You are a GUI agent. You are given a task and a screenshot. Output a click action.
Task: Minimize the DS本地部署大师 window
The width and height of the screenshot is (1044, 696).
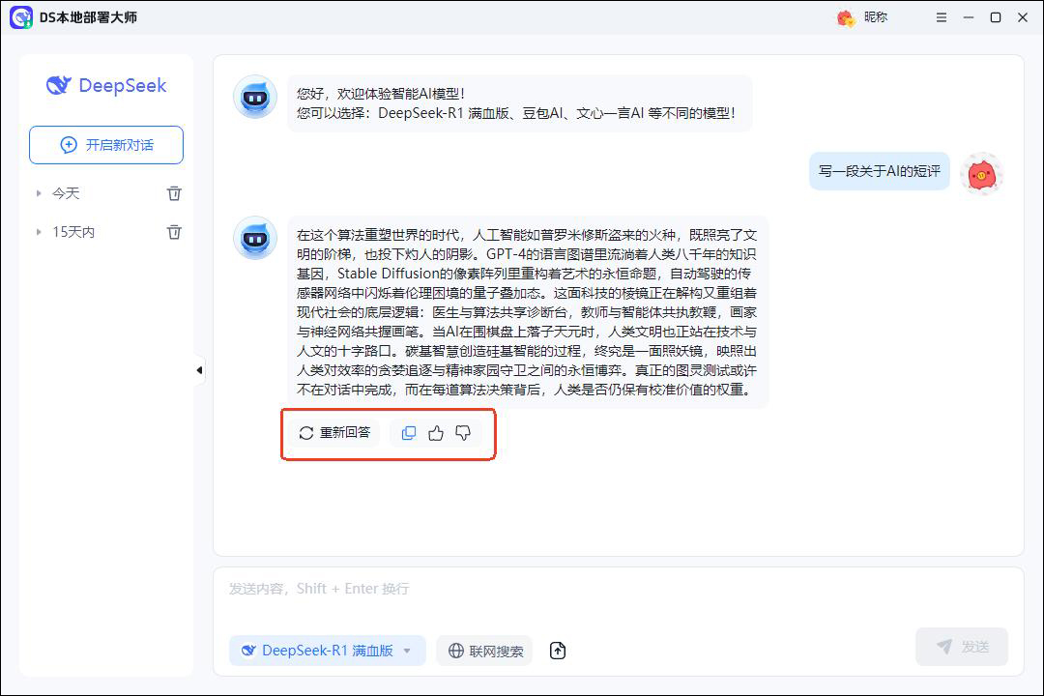[968, 18]
